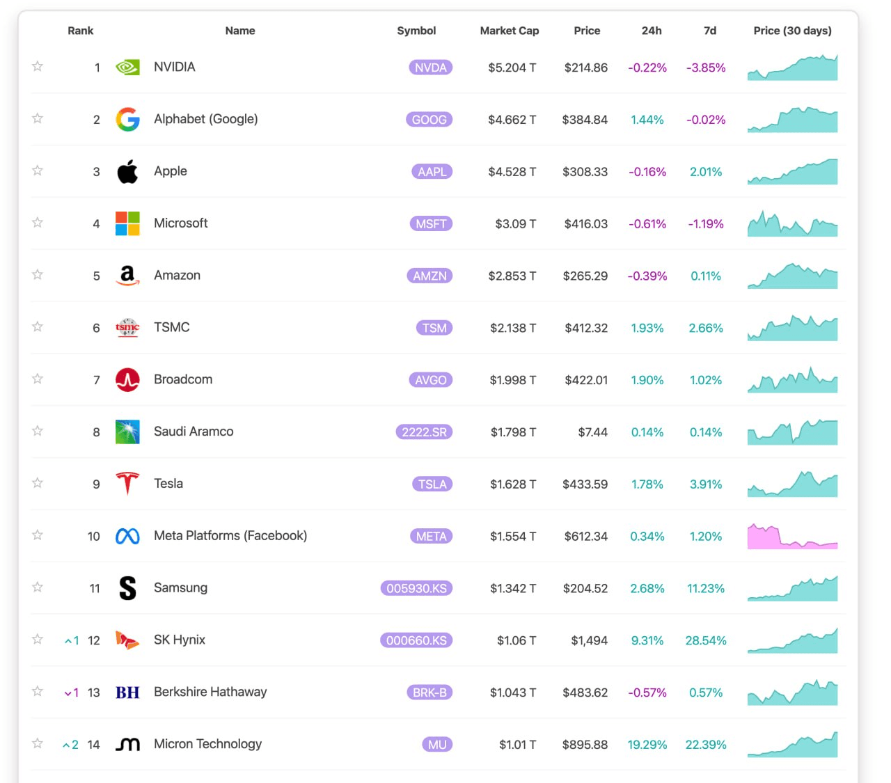Click the AAPL symbol badge

pyautogui.click(x=432, y=172)
